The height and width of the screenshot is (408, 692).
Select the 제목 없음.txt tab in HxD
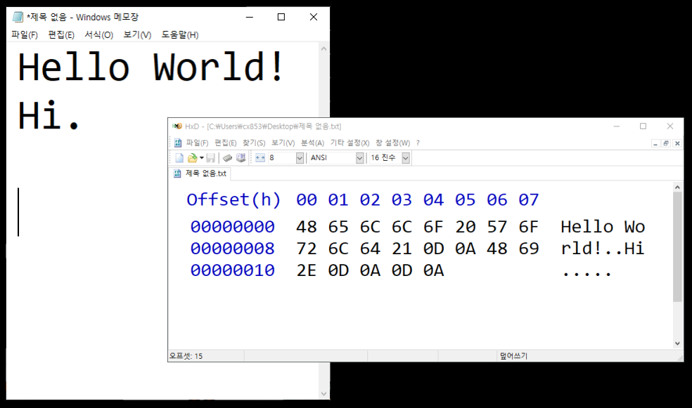pos(201,173)
